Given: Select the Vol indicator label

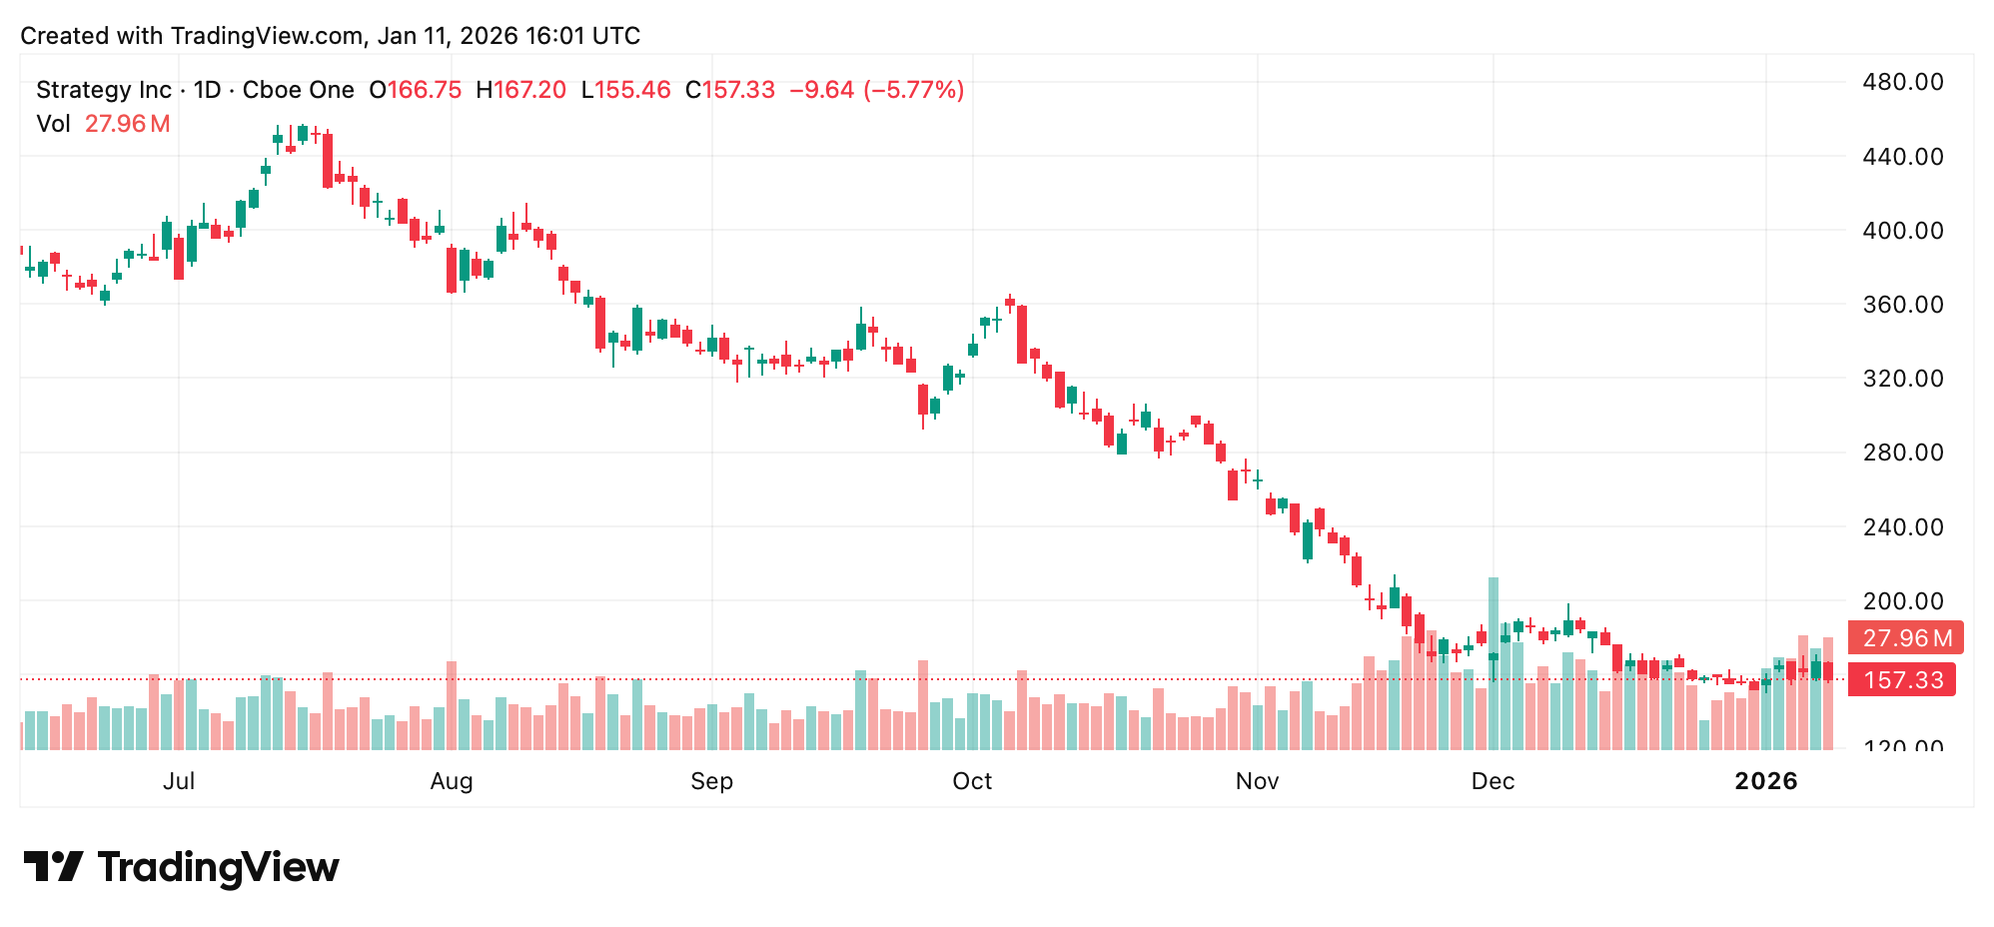Looking at the screenshot, I should [53, 124].
